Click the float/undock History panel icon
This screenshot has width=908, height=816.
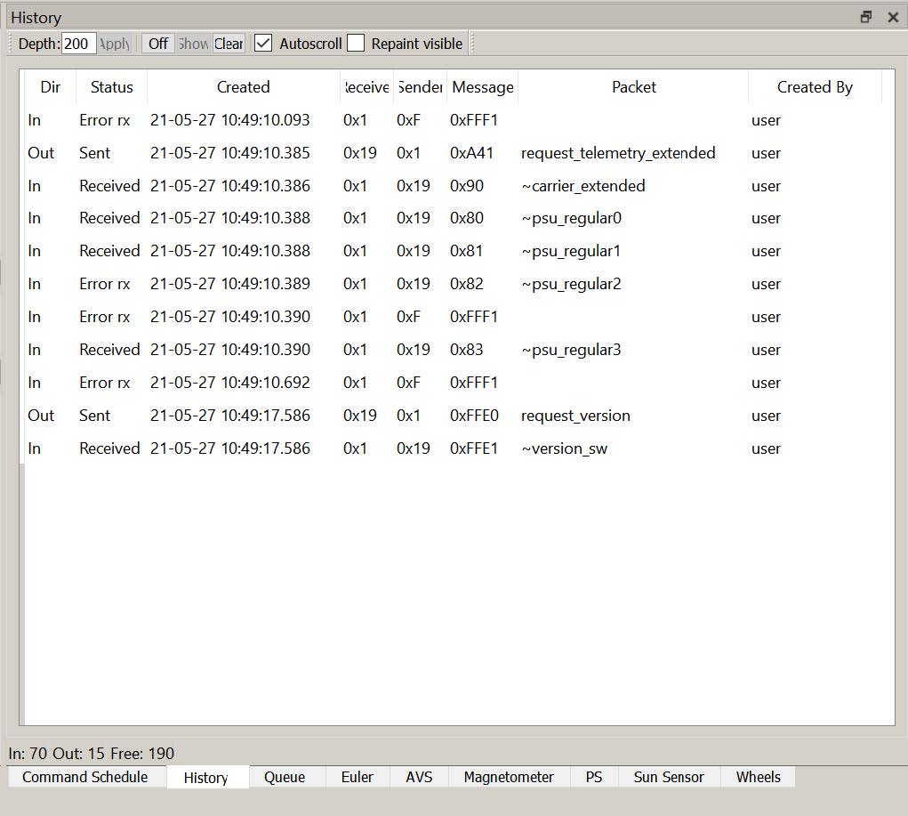pos(866,17)
